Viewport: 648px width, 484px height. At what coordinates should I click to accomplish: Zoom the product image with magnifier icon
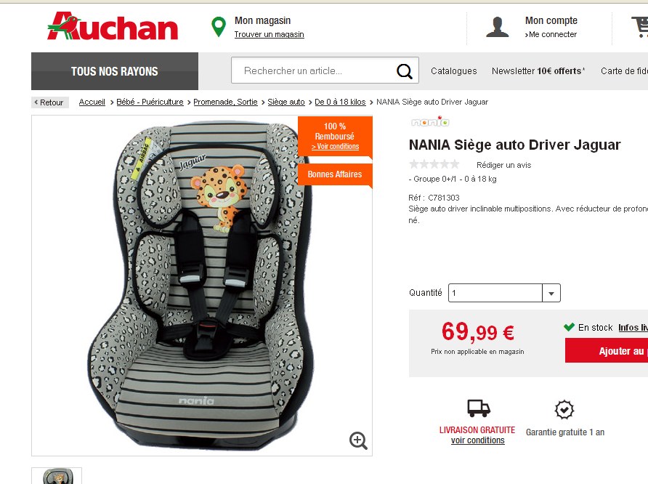(358, 440)
